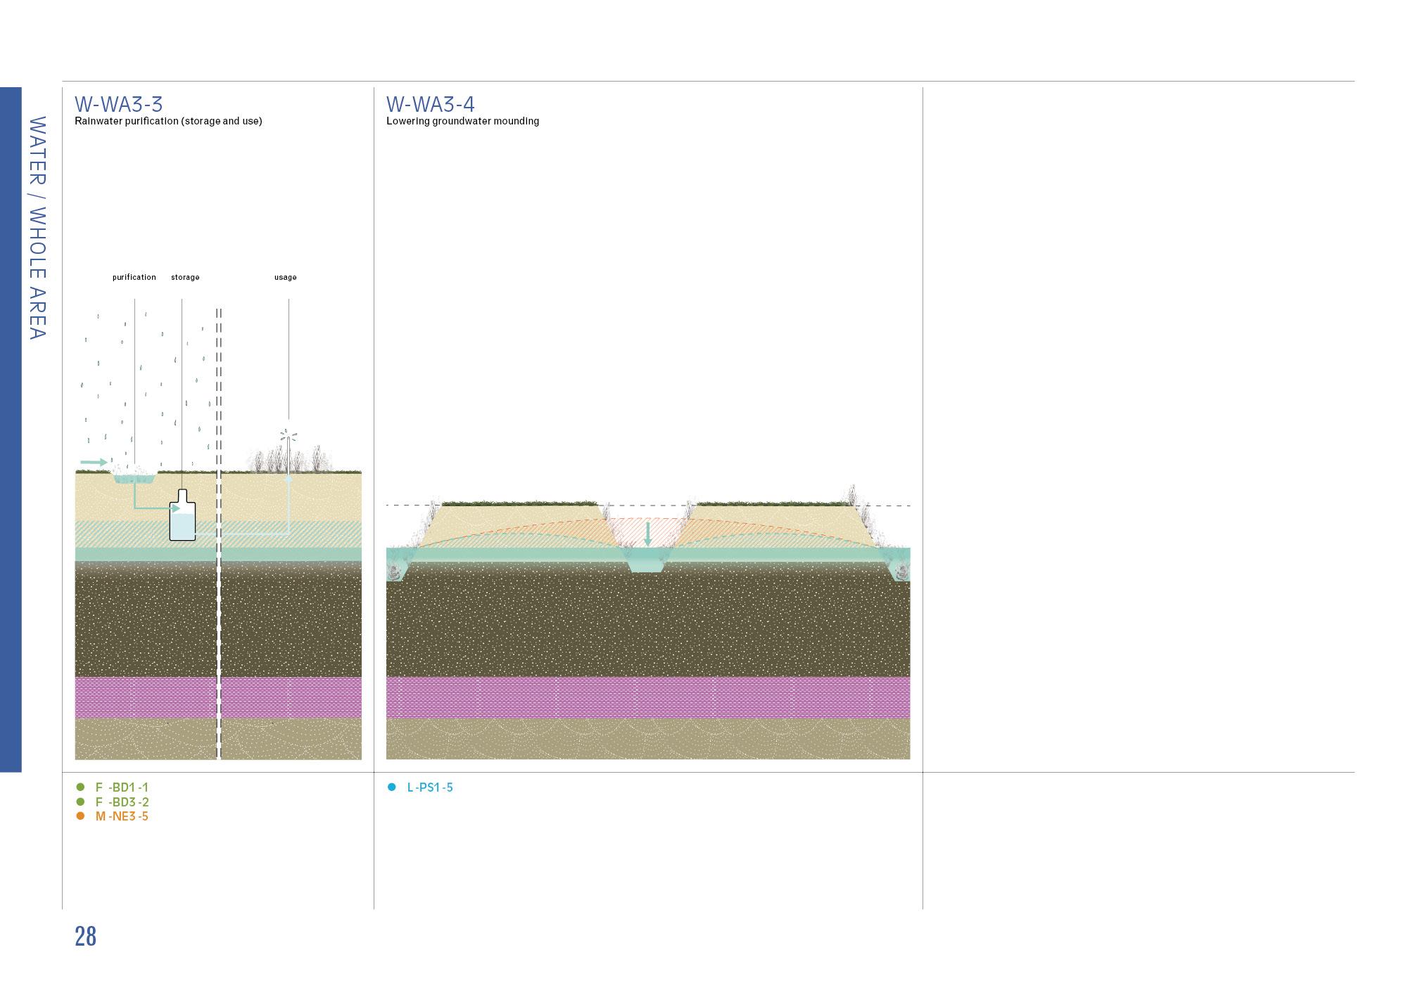The height and width of the screenshot is (997, 1413).
Task: Open the F-BD1-1 reference link
Action: pyautogui.click(x=122, y=787)
